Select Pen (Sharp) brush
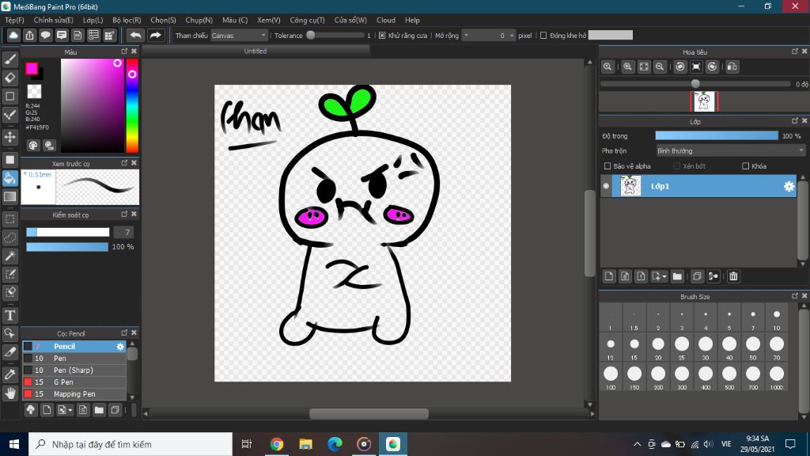Viewport: 810px width, 456px height. click(74, 370)
